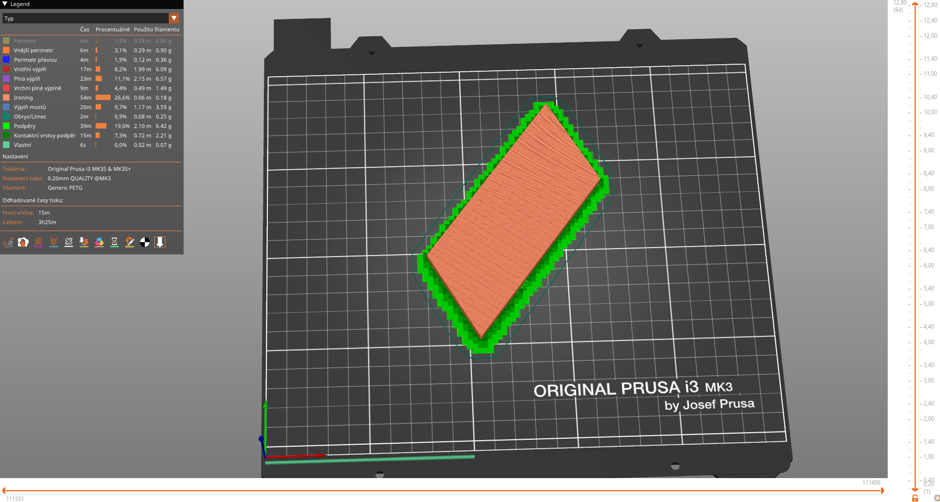
Task: Collapse the Legend panel triangle
Action: click(x=5, y=4)
